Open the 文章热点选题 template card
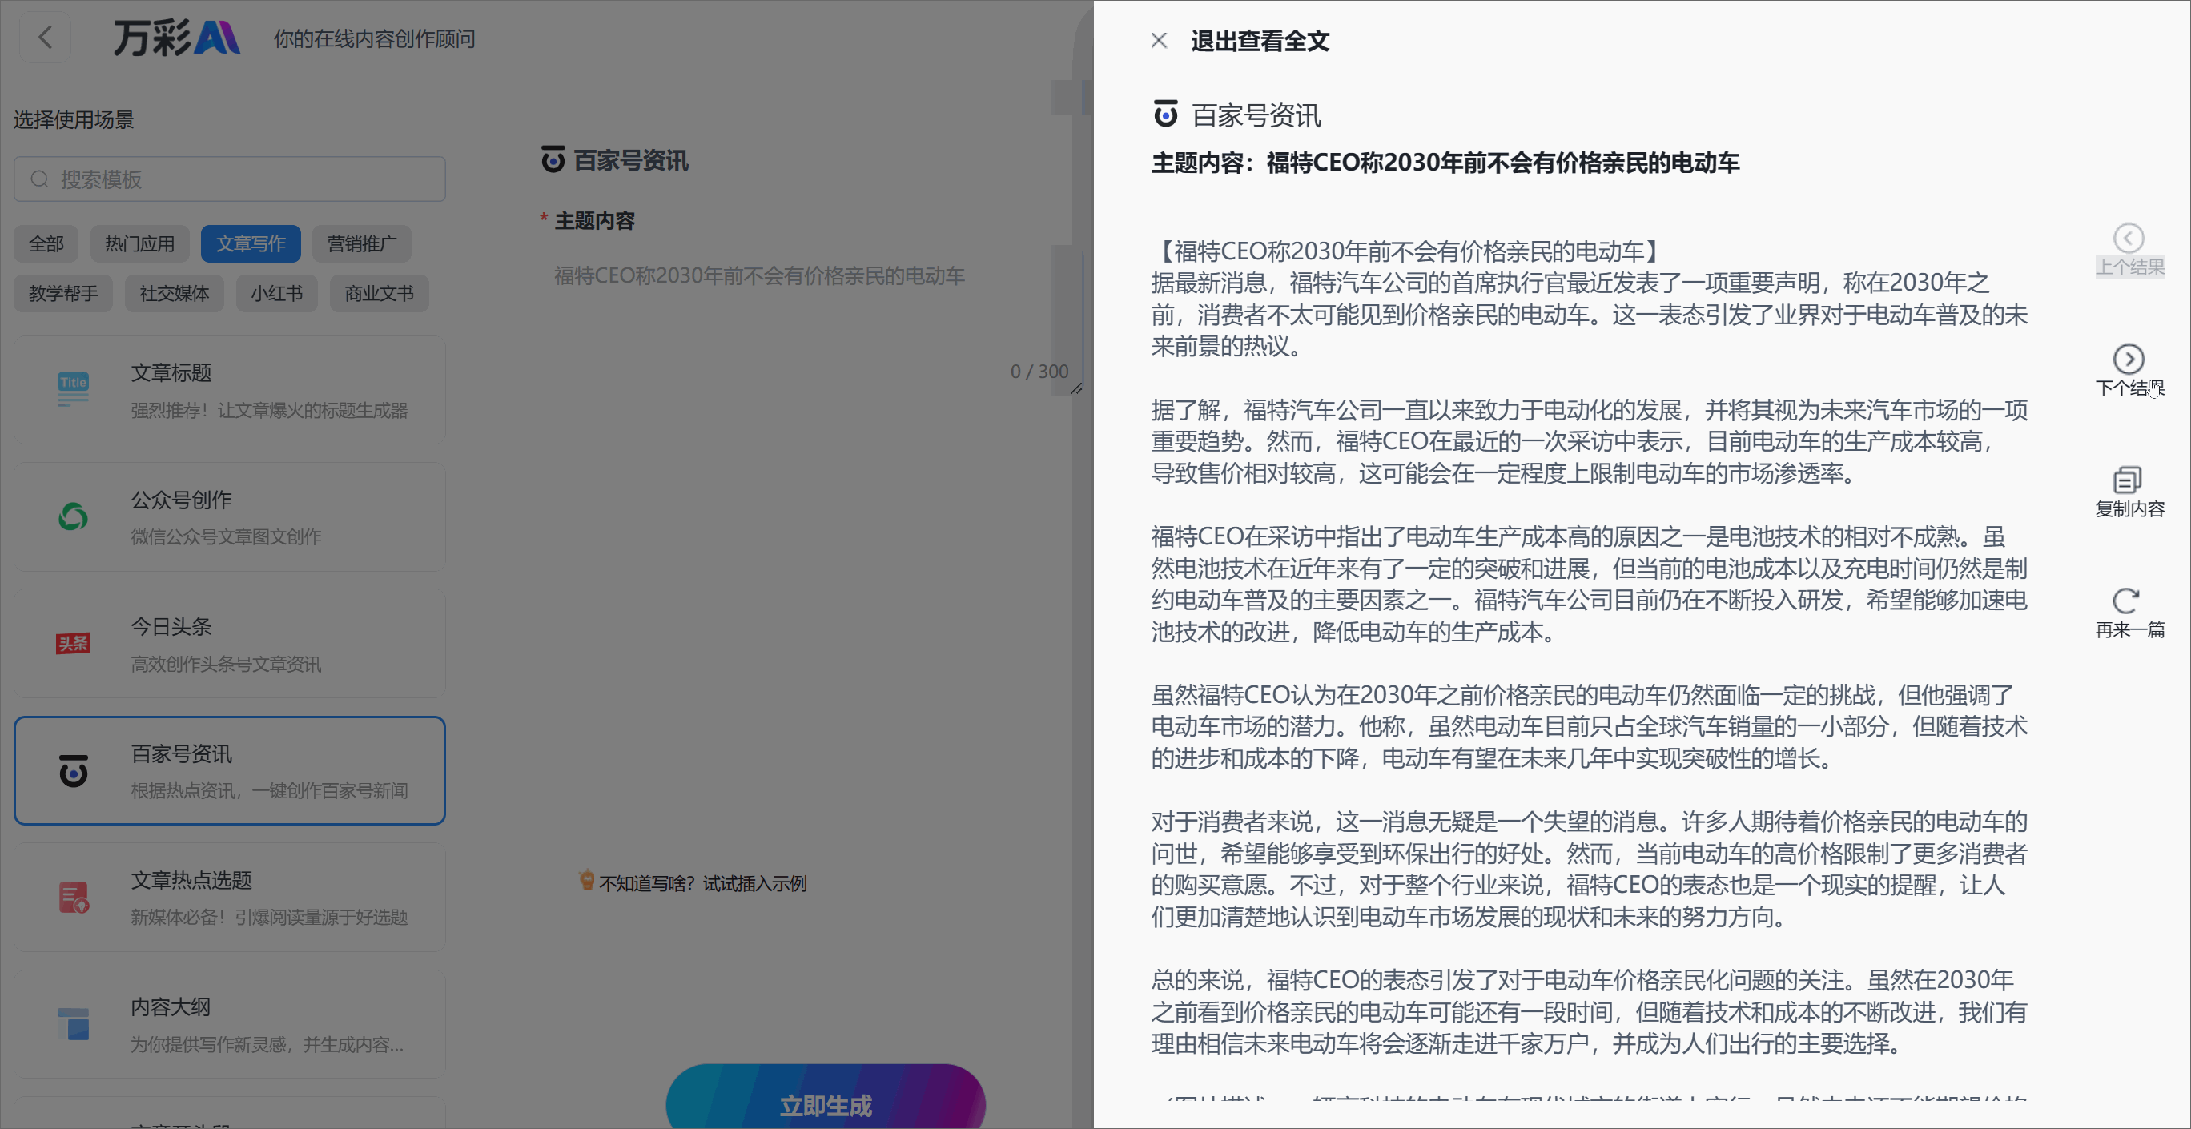The image size is (2191, 1129). coord(230,897)
